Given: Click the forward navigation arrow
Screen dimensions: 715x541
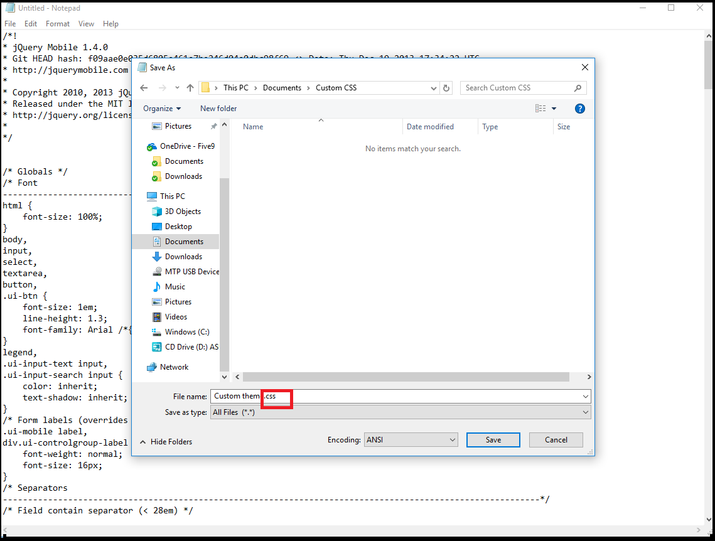Looking at the screenshot, I should coord(163,88).
